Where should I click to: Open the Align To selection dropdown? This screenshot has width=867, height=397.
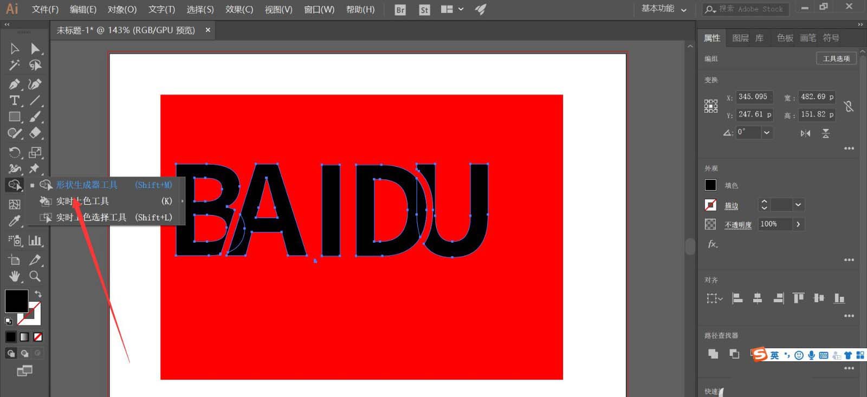tap(714, 298)
